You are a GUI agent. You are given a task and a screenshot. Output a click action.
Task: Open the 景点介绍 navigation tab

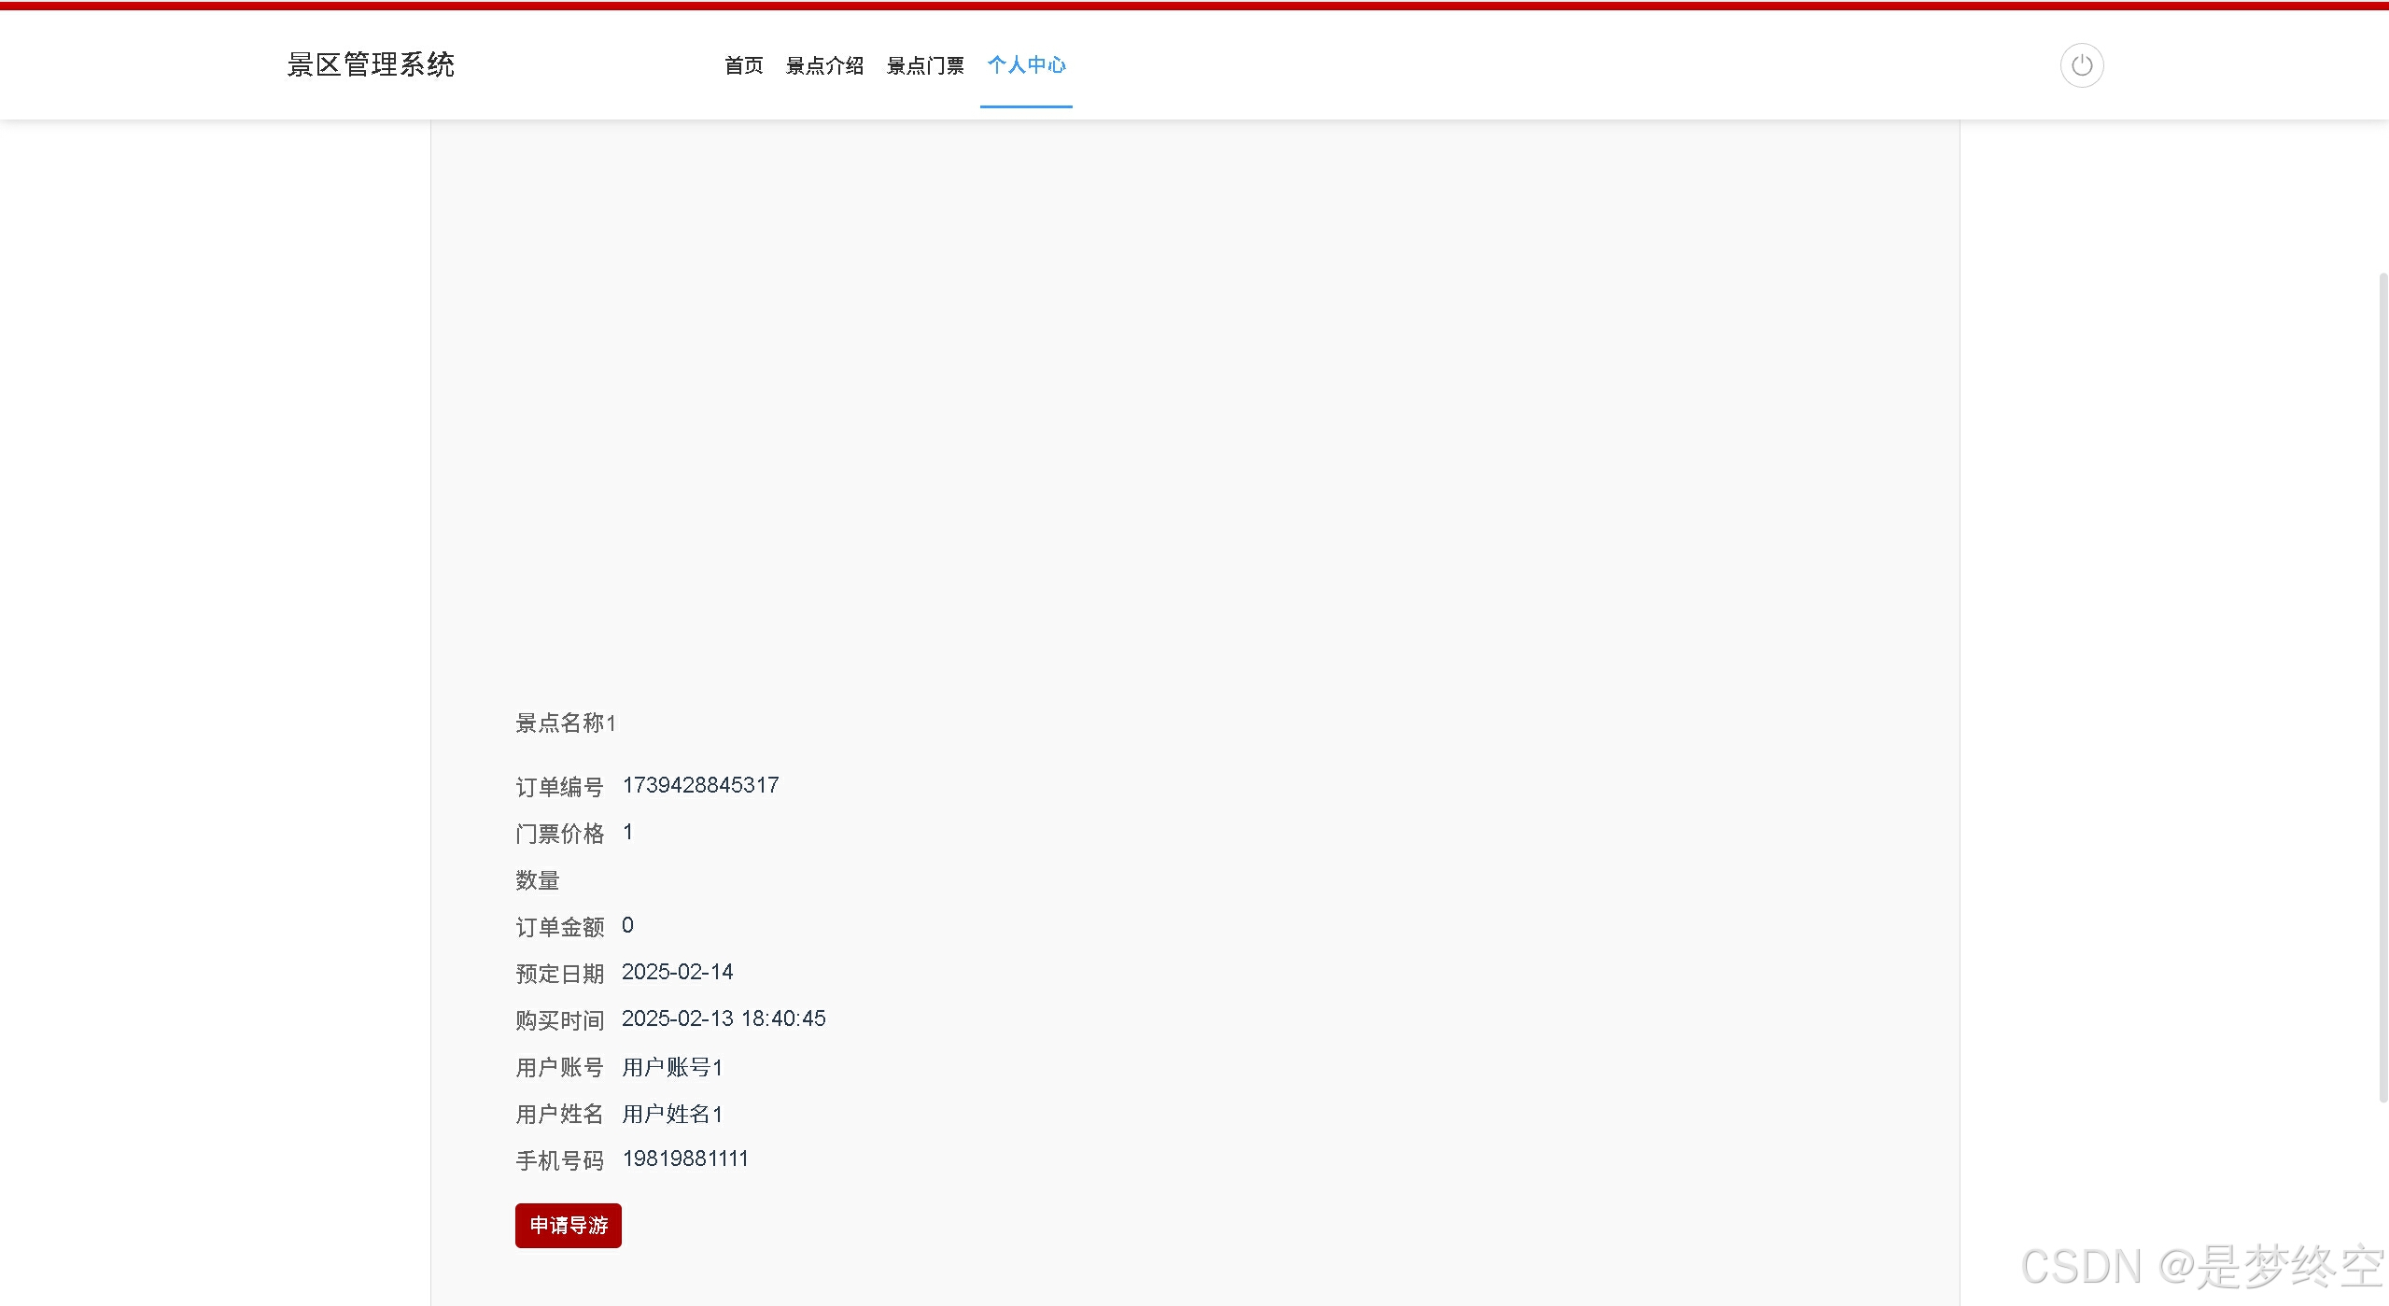point(824,65)
